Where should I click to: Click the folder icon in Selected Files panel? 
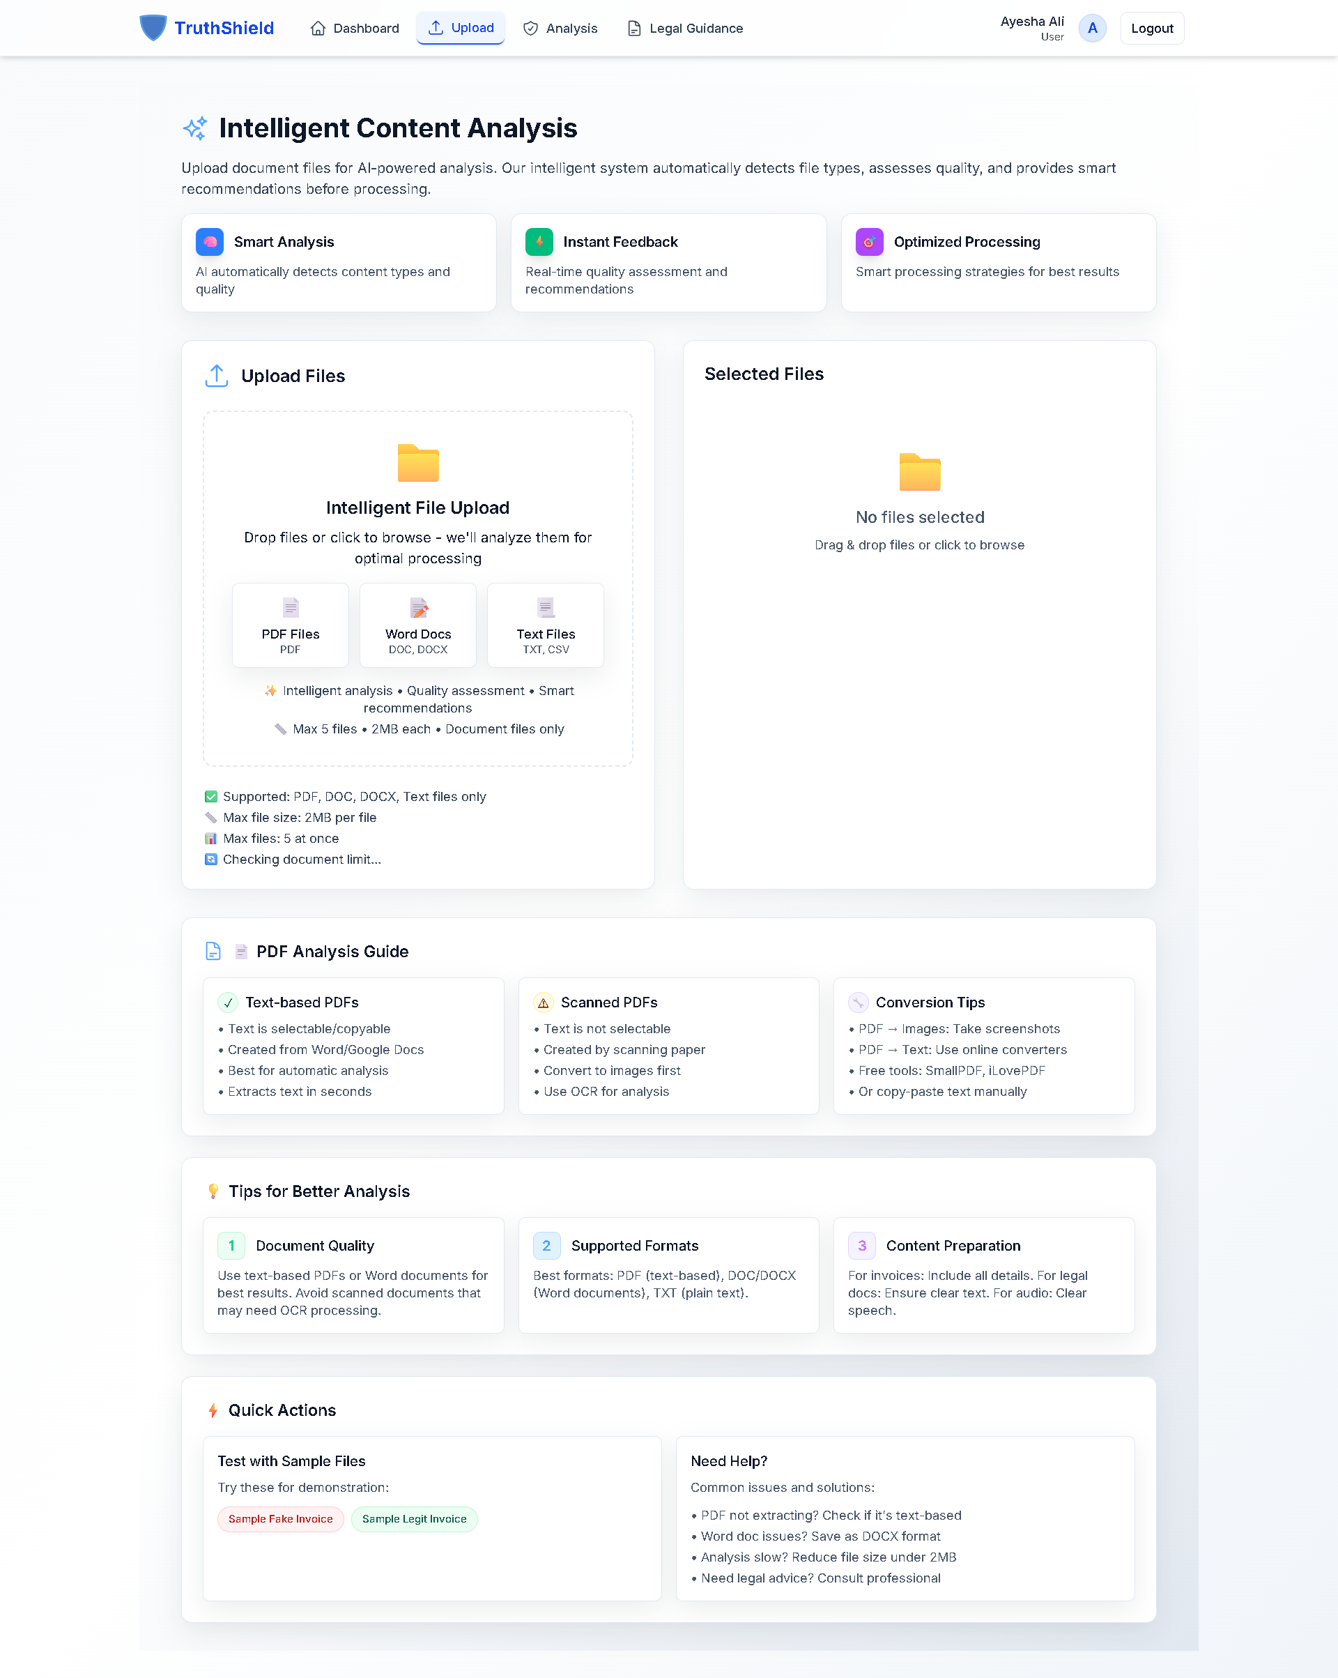[x=919, y=472]
